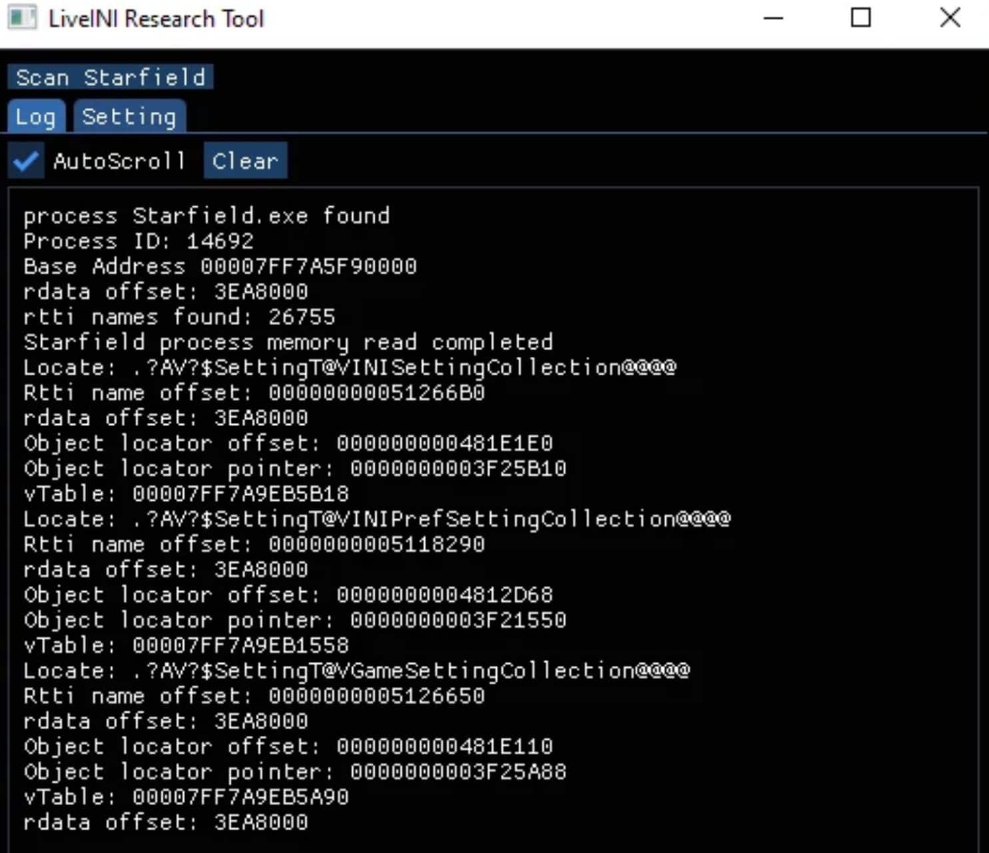Image resolution: width=989 pixels, height=853 pixels.
Task: Open the Setting tab
Action: tap(129, 117)
